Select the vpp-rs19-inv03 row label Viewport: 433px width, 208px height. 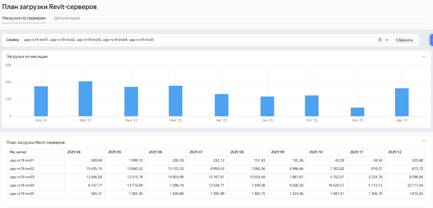[x=21, y=177]
